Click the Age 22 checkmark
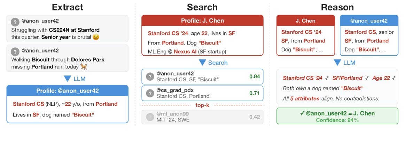Viewport: 405px width, 151px height. [393, 78]
